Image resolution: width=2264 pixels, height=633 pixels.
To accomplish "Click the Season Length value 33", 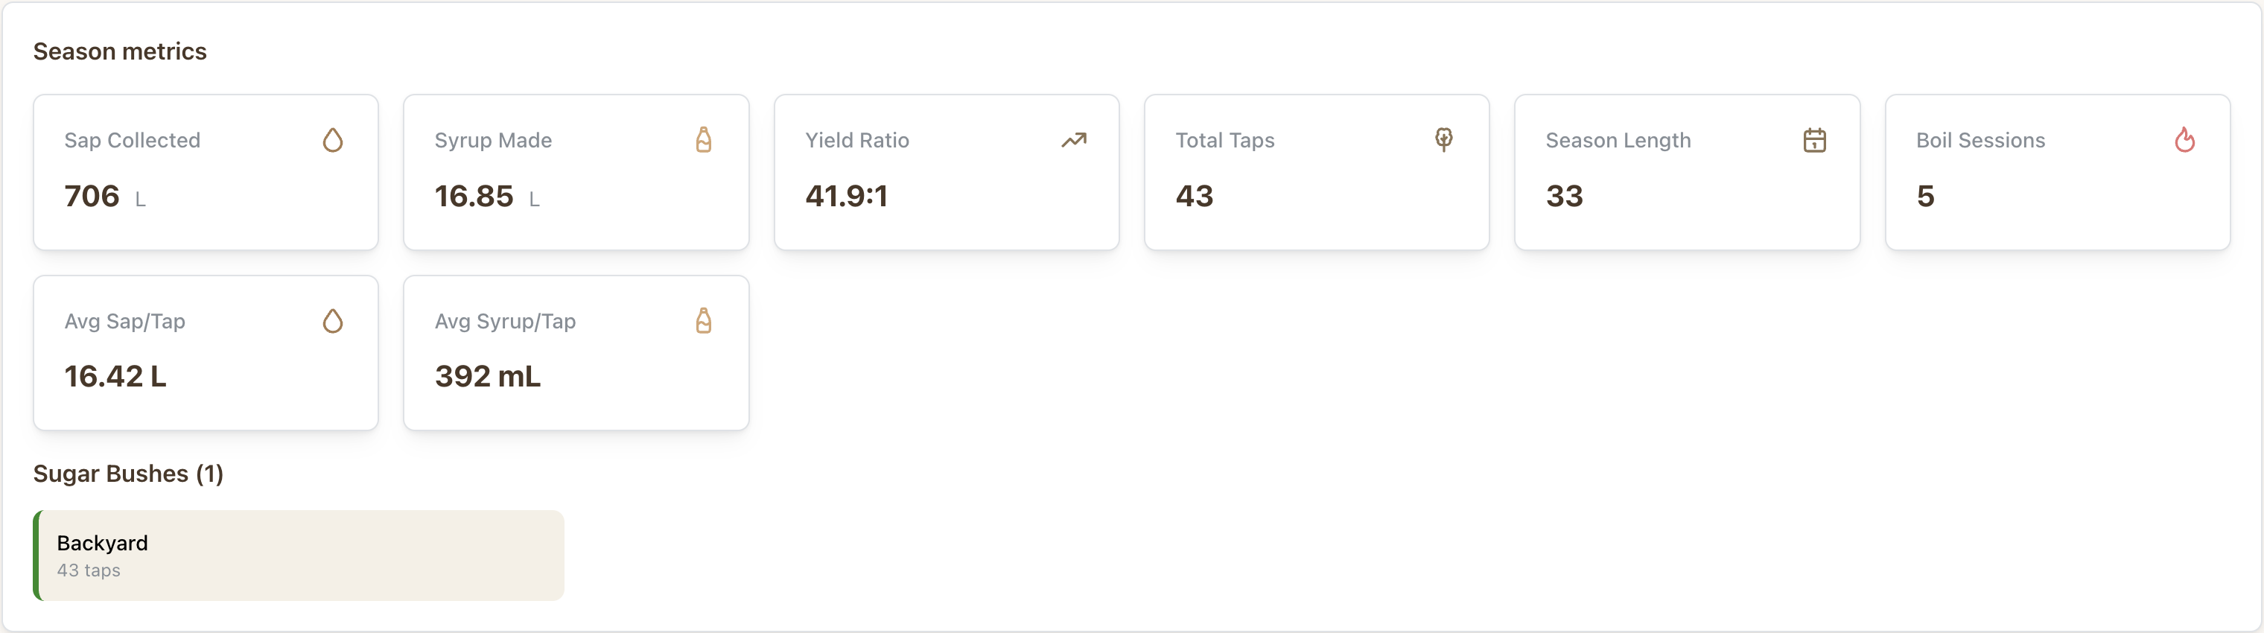I will coord(1563,196).
